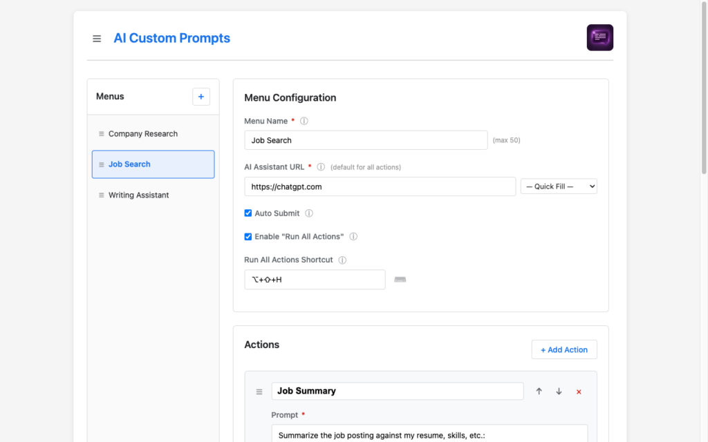Click the AI Custom Prompts title
Screen dimensions: 708x442
pyautogui.click(x=171, y=38)
